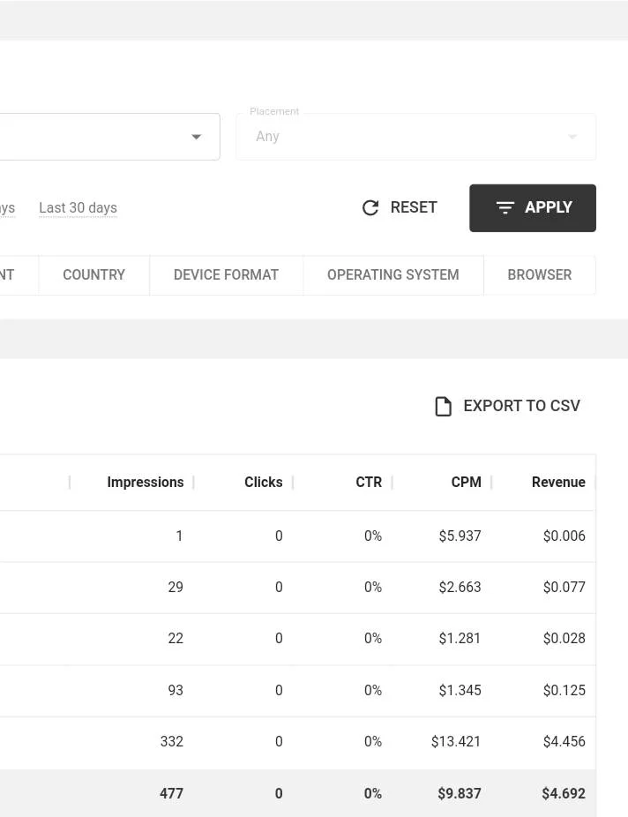
Task: Click CPM value $5.937
Action: 460,536
